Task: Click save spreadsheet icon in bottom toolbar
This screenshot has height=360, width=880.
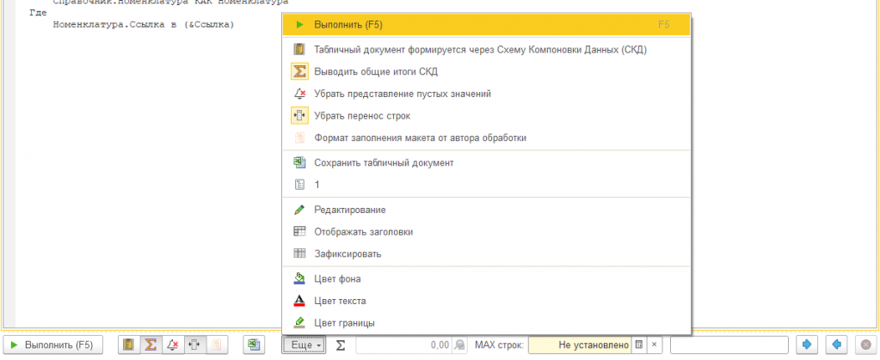Action: pos(254,345)
